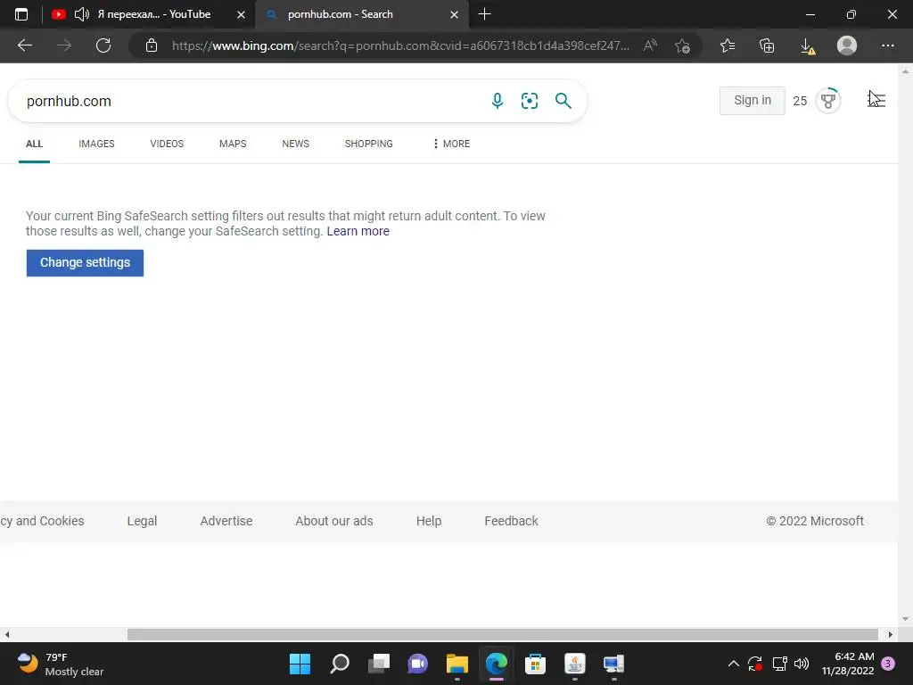Image resolution: width=913 pixels, height=685 pixels.
Task: Open Downloads with warning badge
Action: coord(808,46)
